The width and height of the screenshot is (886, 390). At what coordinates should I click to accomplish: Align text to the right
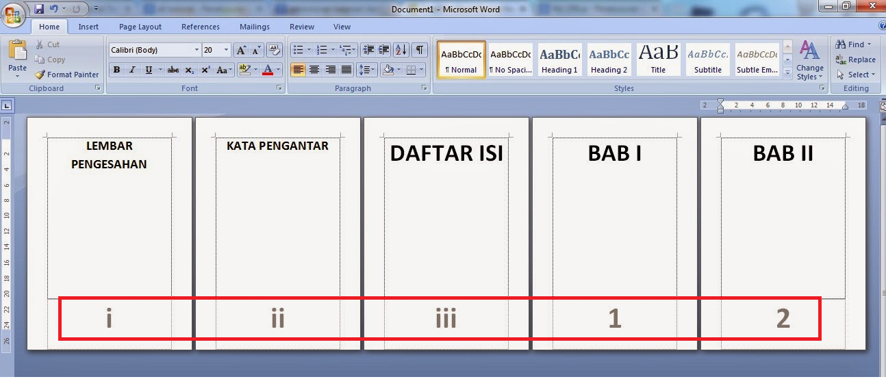pos(330,70)
